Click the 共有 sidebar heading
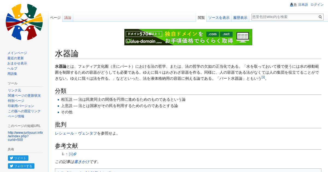This screenshot has width=328, height=172. click(11, 149)
